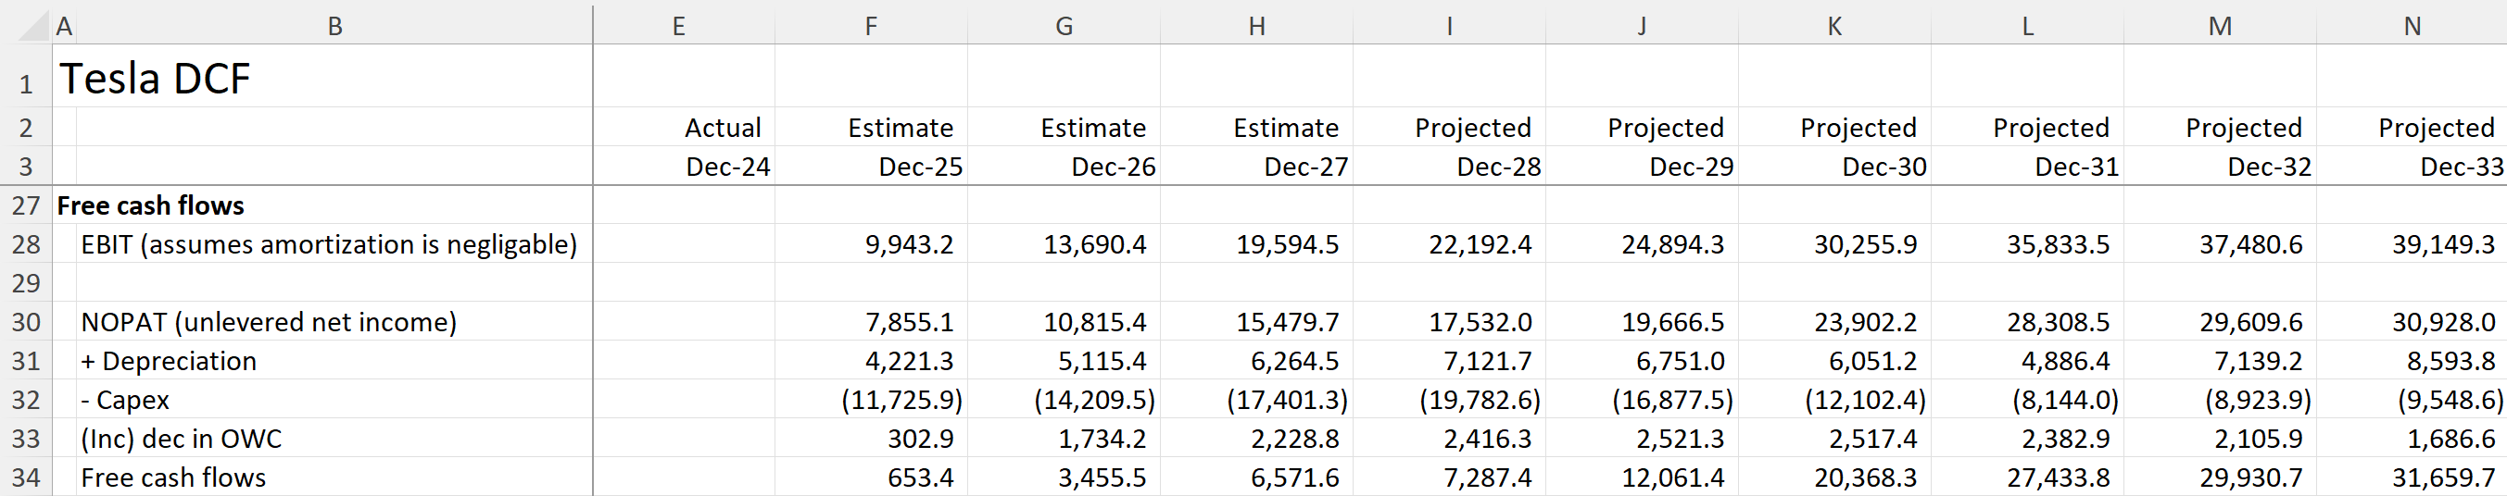2507x496 pixels.
Task: Select the Free cash flows heading in row 27
Action: [x=151, y=205]
